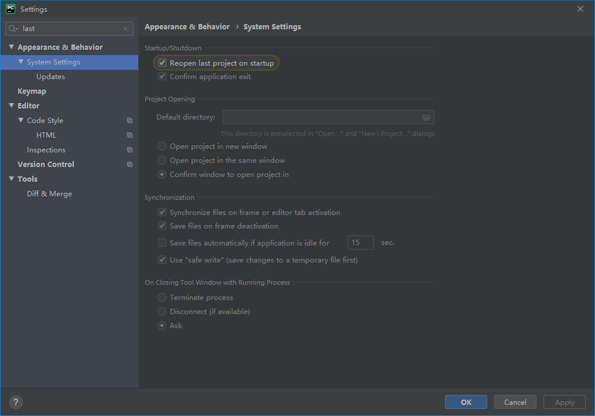Uncheck Reopen last project on startup
This screenshot has height=416, width=595.
(x=162, y=63)
